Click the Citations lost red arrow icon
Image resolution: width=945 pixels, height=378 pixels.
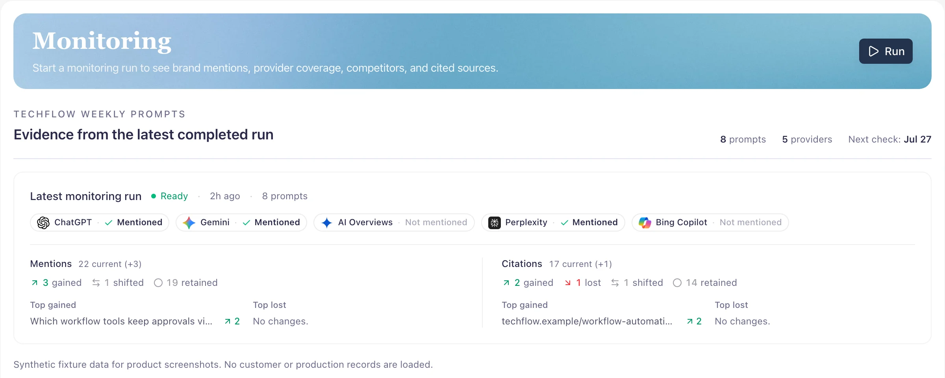[x=568, y=283]
